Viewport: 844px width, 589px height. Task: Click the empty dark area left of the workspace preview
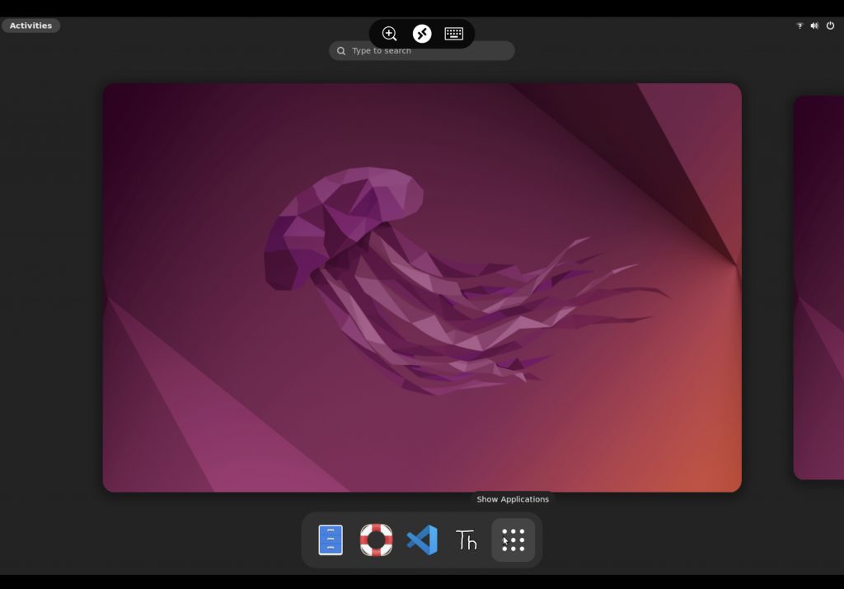[49, 288]
